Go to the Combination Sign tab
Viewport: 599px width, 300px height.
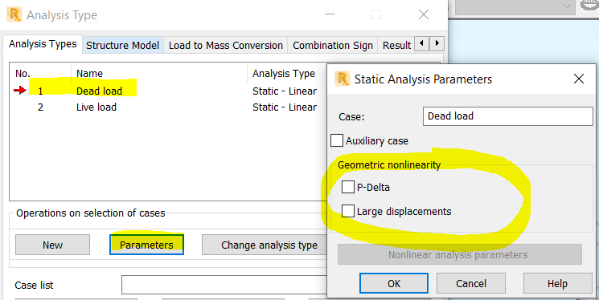333,46
